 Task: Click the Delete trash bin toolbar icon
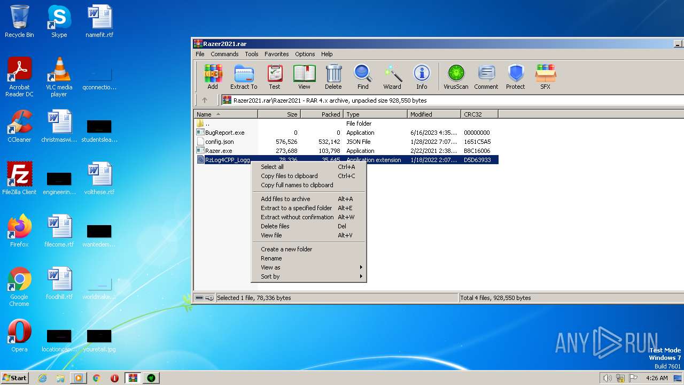coord(333,76)
